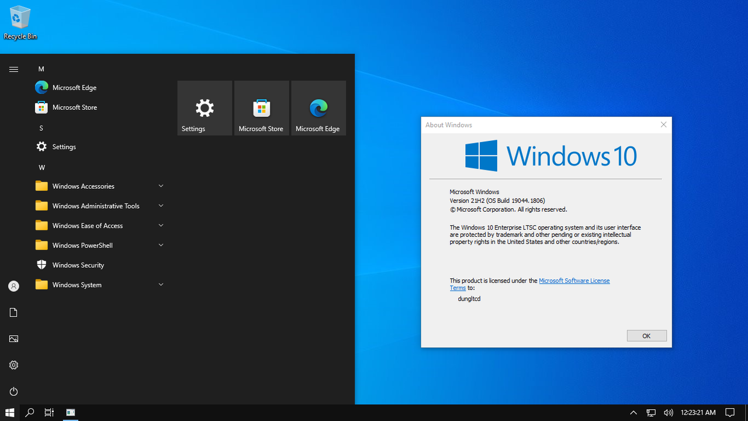Open the Microsoft Edge tile
This screenshot has height=421, width=748.
[318, 108]
